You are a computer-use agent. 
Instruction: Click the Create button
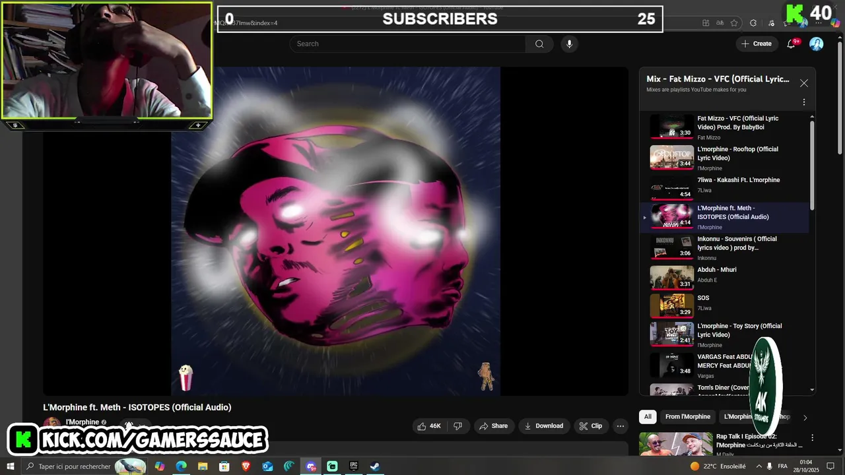click(x=757, y=44)
